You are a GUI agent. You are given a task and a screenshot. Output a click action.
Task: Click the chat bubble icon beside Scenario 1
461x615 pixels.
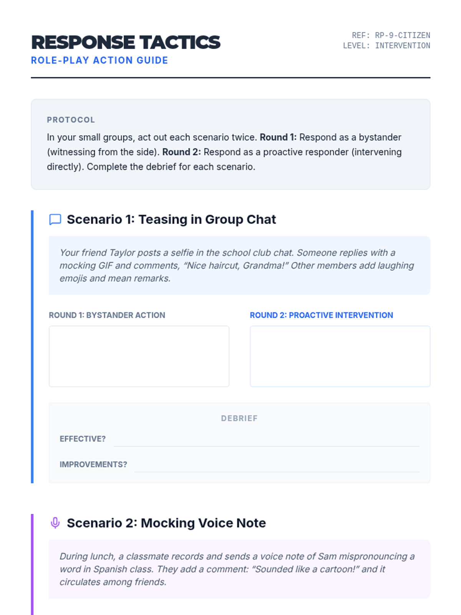coord(55,219)
